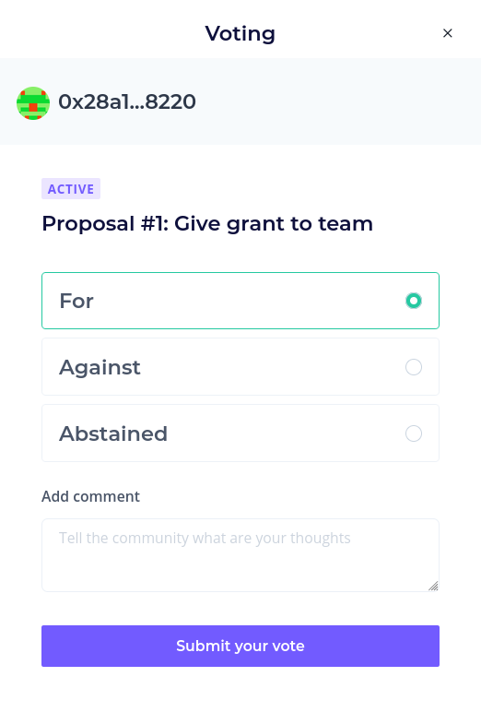
Task: Close the Voting dialog with the X
Action: [x=447, y=33]
